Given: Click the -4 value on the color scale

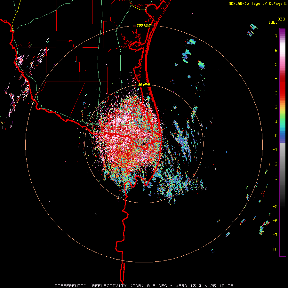Looking at the screenshot, I should 275,192.
